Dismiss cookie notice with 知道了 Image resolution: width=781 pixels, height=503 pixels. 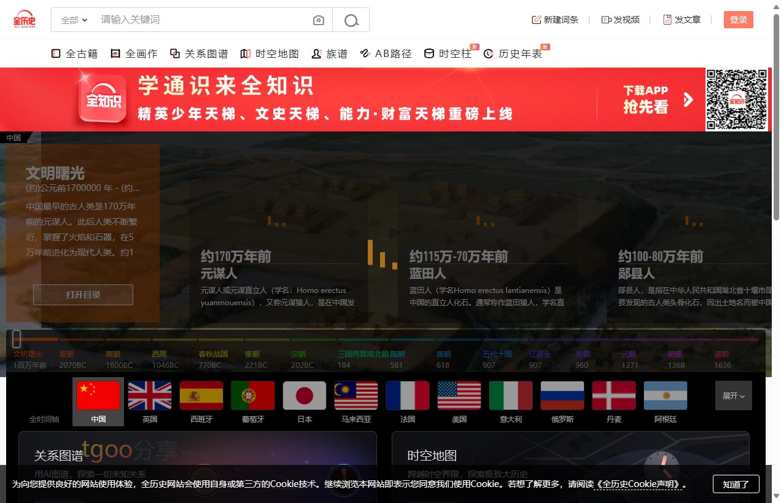point(736,484)
